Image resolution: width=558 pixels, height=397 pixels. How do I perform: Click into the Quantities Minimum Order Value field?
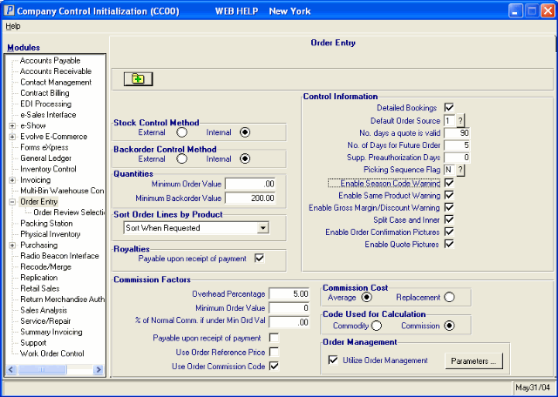250,184
